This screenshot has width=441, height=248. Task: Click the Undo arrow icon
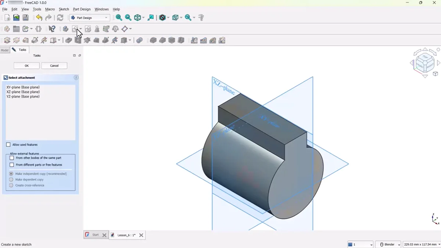39,18
